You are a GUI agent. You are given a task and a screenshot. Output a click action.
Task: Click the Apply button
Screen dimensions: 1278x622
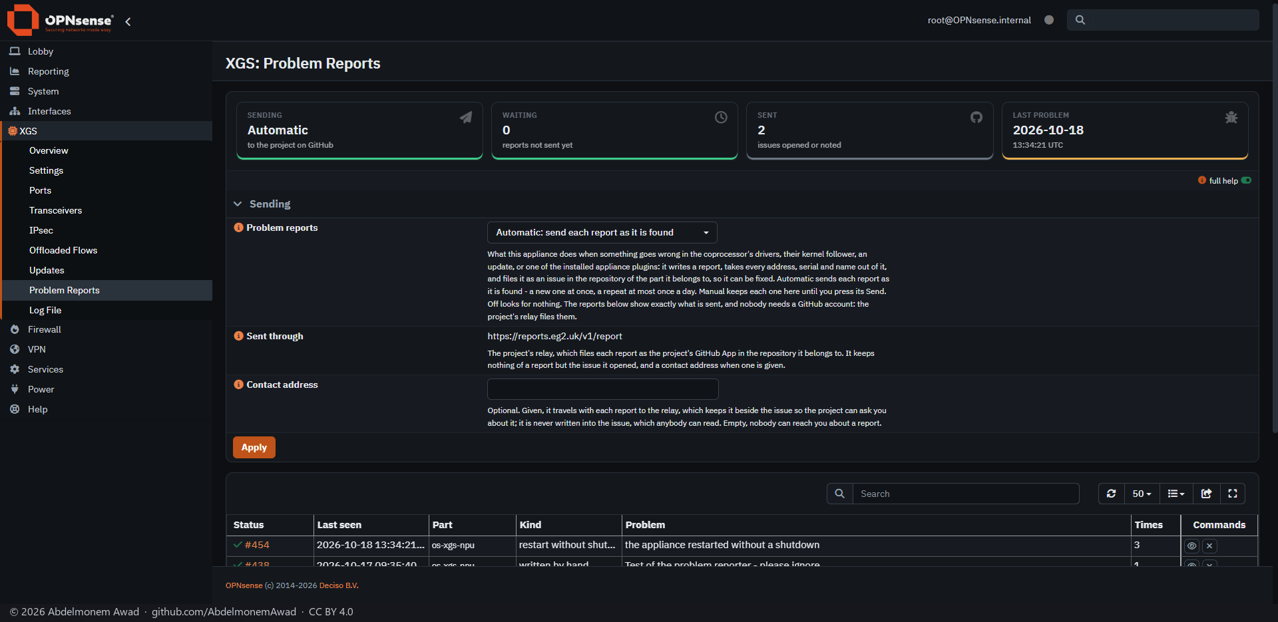[x=254, y=447]
